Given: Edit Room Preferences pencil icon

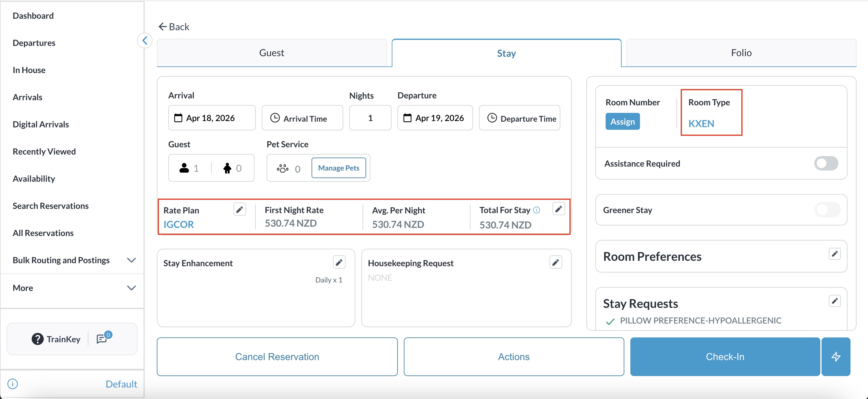Looking at the screenshot, I should (835, 254).
